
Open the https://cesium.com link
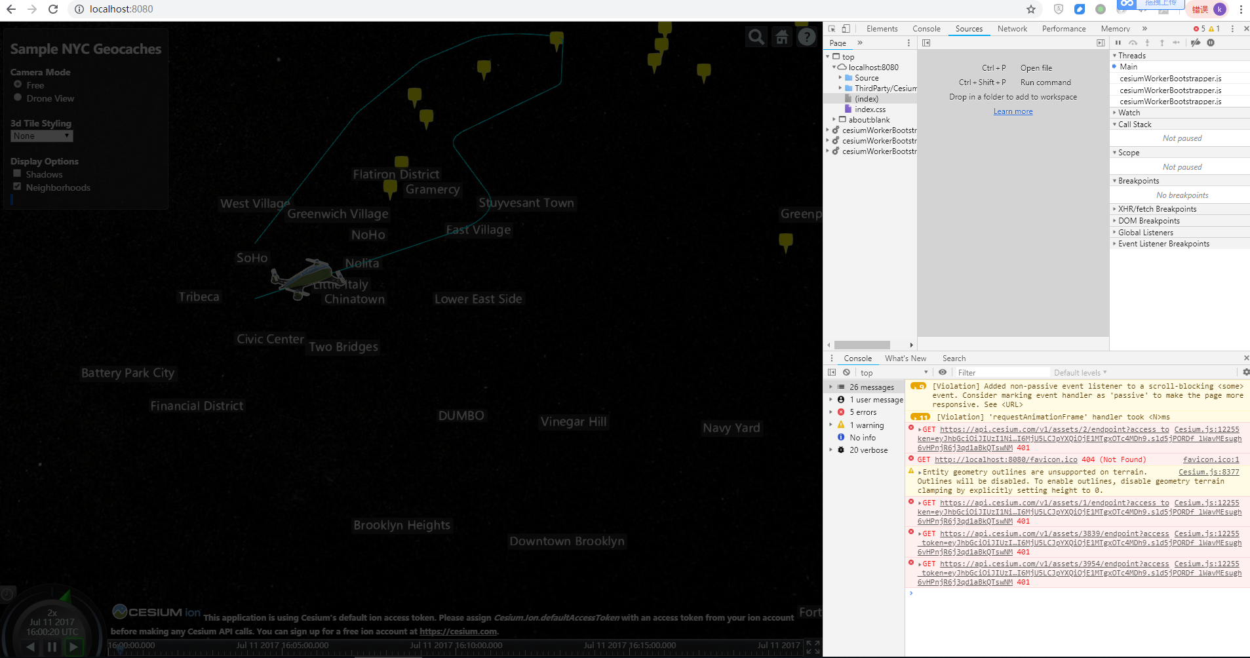(x=458, y=632)
